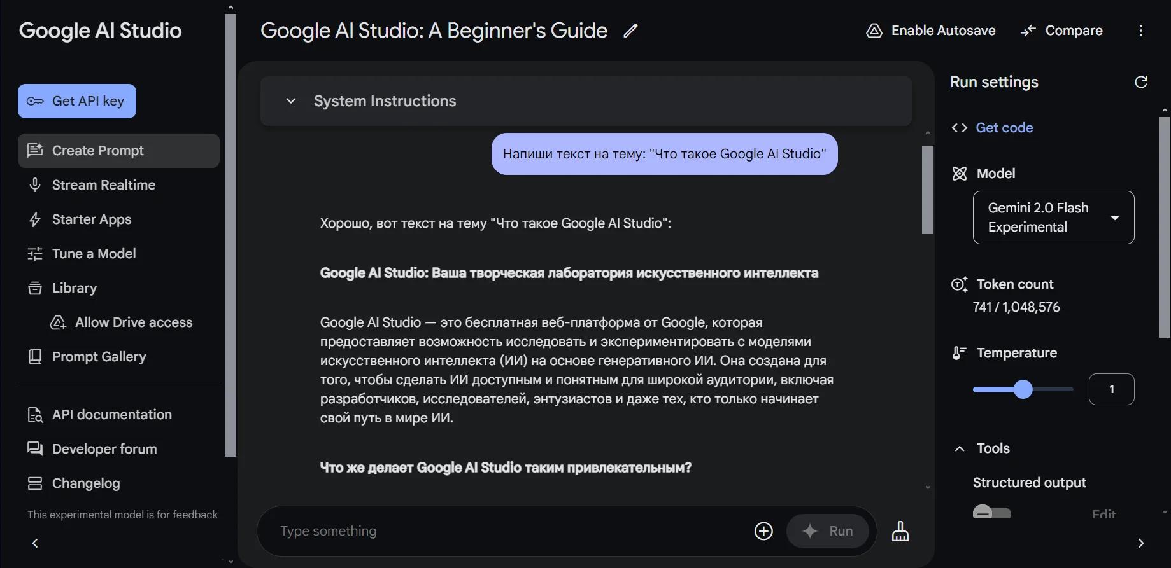
Task: Click the lightning bolt icon for Starter Apps
Action: point(35,219)
